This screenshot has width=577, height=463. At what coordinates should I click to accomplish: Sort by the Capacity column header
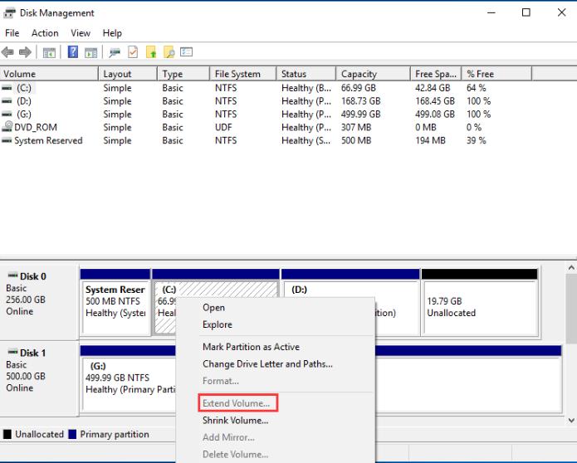point(373,74)
